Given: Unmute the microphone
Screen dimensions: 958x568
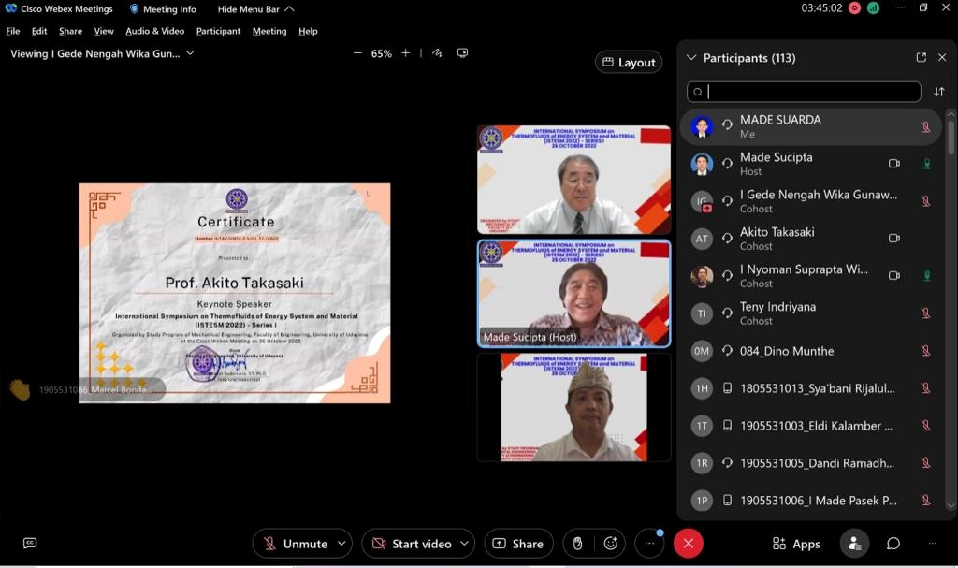Looking at the screenshot, I should tap(295, 544).
